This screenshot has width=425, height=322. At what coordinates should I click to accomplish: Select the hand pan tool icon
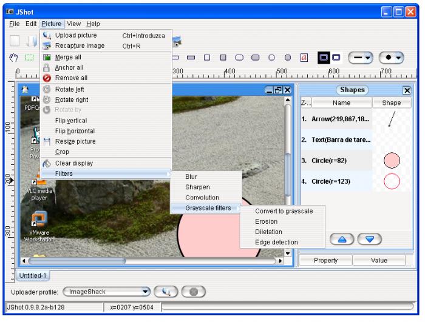13,58
